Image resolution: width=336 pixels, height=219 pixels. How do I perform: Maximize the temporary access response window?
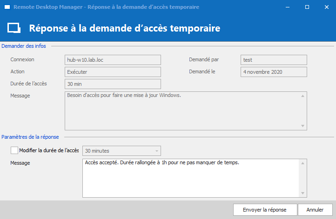[307, 7]
